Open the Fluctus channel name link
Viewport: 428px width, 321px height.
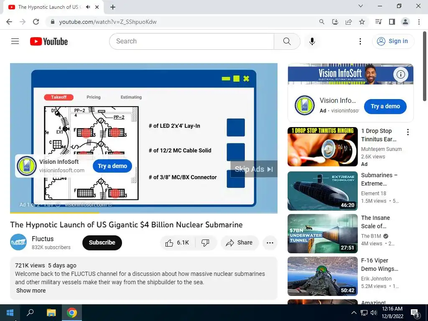(x=43, y=239)
